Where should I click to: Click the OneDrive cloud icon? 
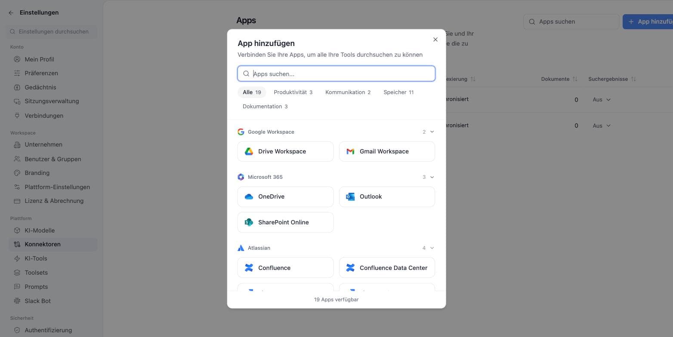coord(249,196)
